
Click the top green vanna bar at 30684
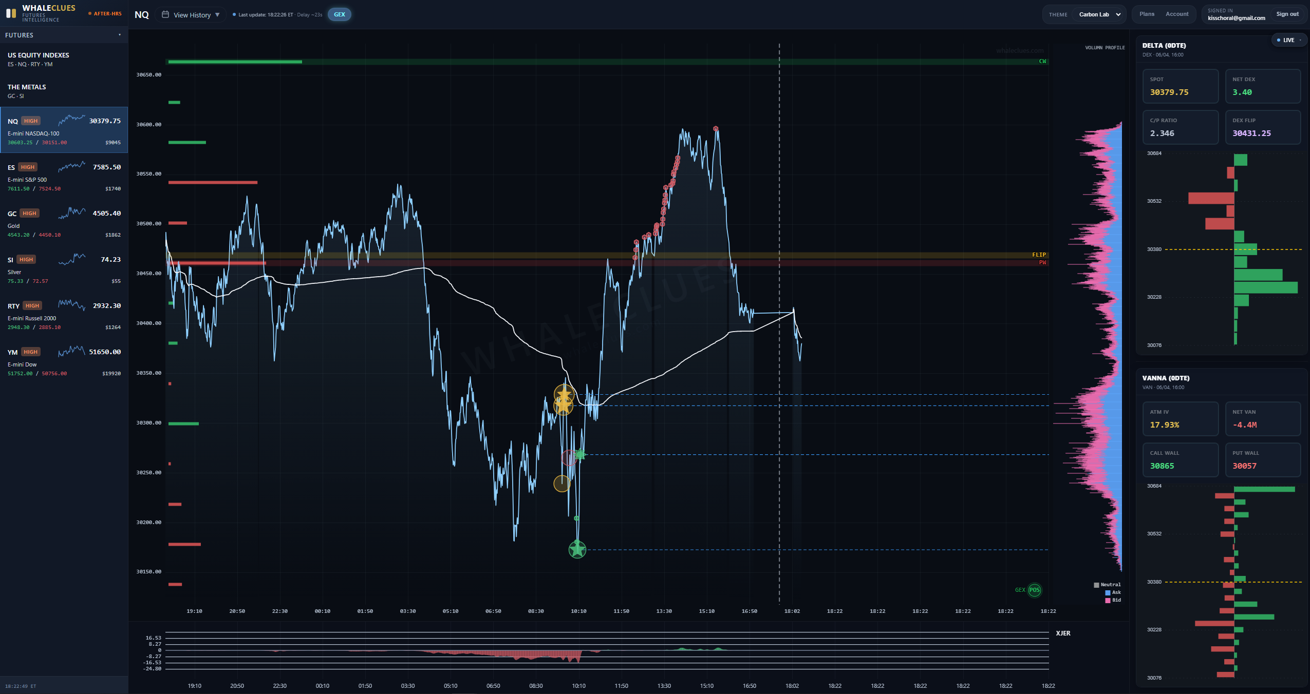click(1264, 489)
